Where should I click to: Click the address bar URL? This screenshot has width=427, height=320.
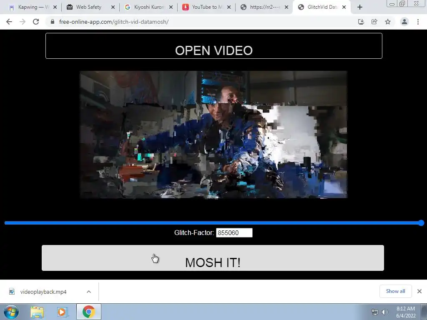pyautogui.click(x=114, y=22)
